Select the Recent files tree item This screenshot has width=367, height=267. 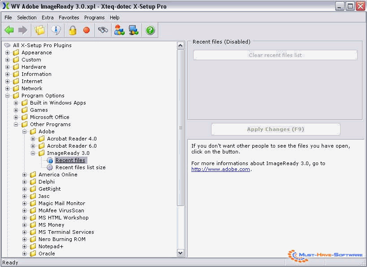point(70,160)
